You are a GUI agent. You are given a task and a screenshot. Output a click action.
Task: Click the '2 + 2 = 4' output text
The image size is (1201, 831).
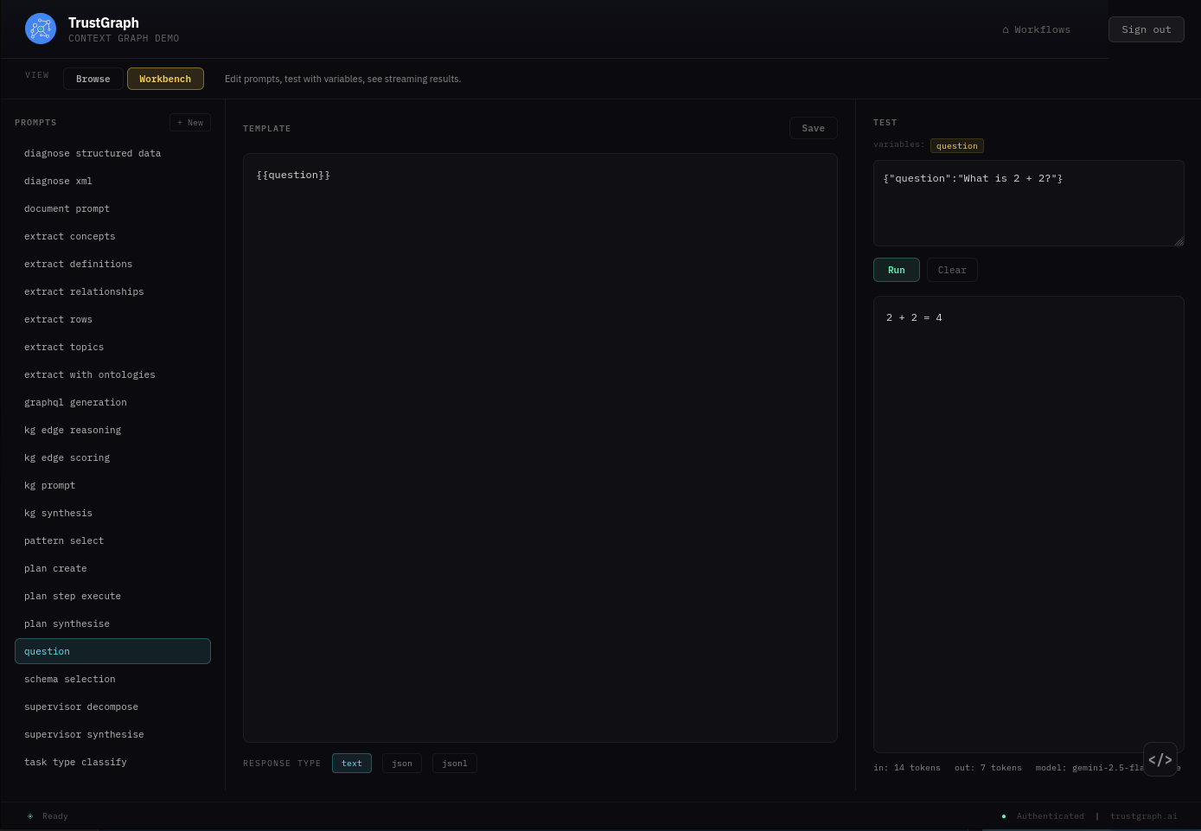914,317
